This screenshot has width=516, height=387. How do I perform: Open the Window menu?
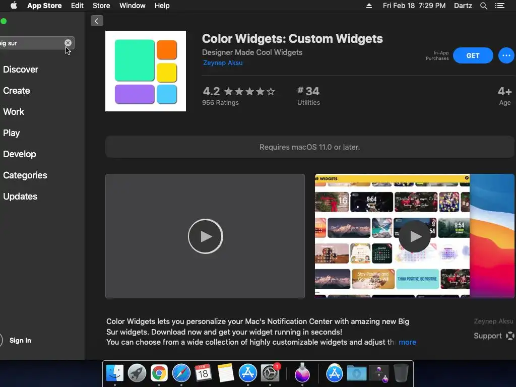(x=133, y=6)
